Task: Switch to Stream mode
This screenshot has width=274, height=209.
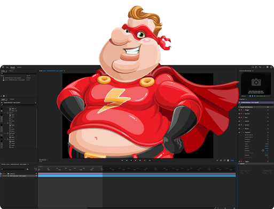Action: coord(19,67)
